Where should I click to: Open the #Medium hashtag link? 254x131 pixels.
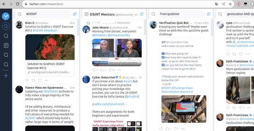(50, 30)
